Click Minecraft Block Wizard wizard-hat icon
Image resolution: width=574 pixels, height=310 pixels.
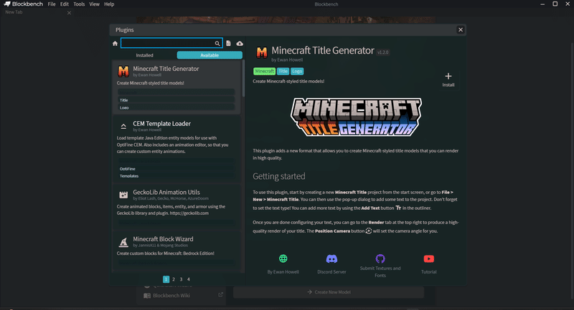point(123,242)
